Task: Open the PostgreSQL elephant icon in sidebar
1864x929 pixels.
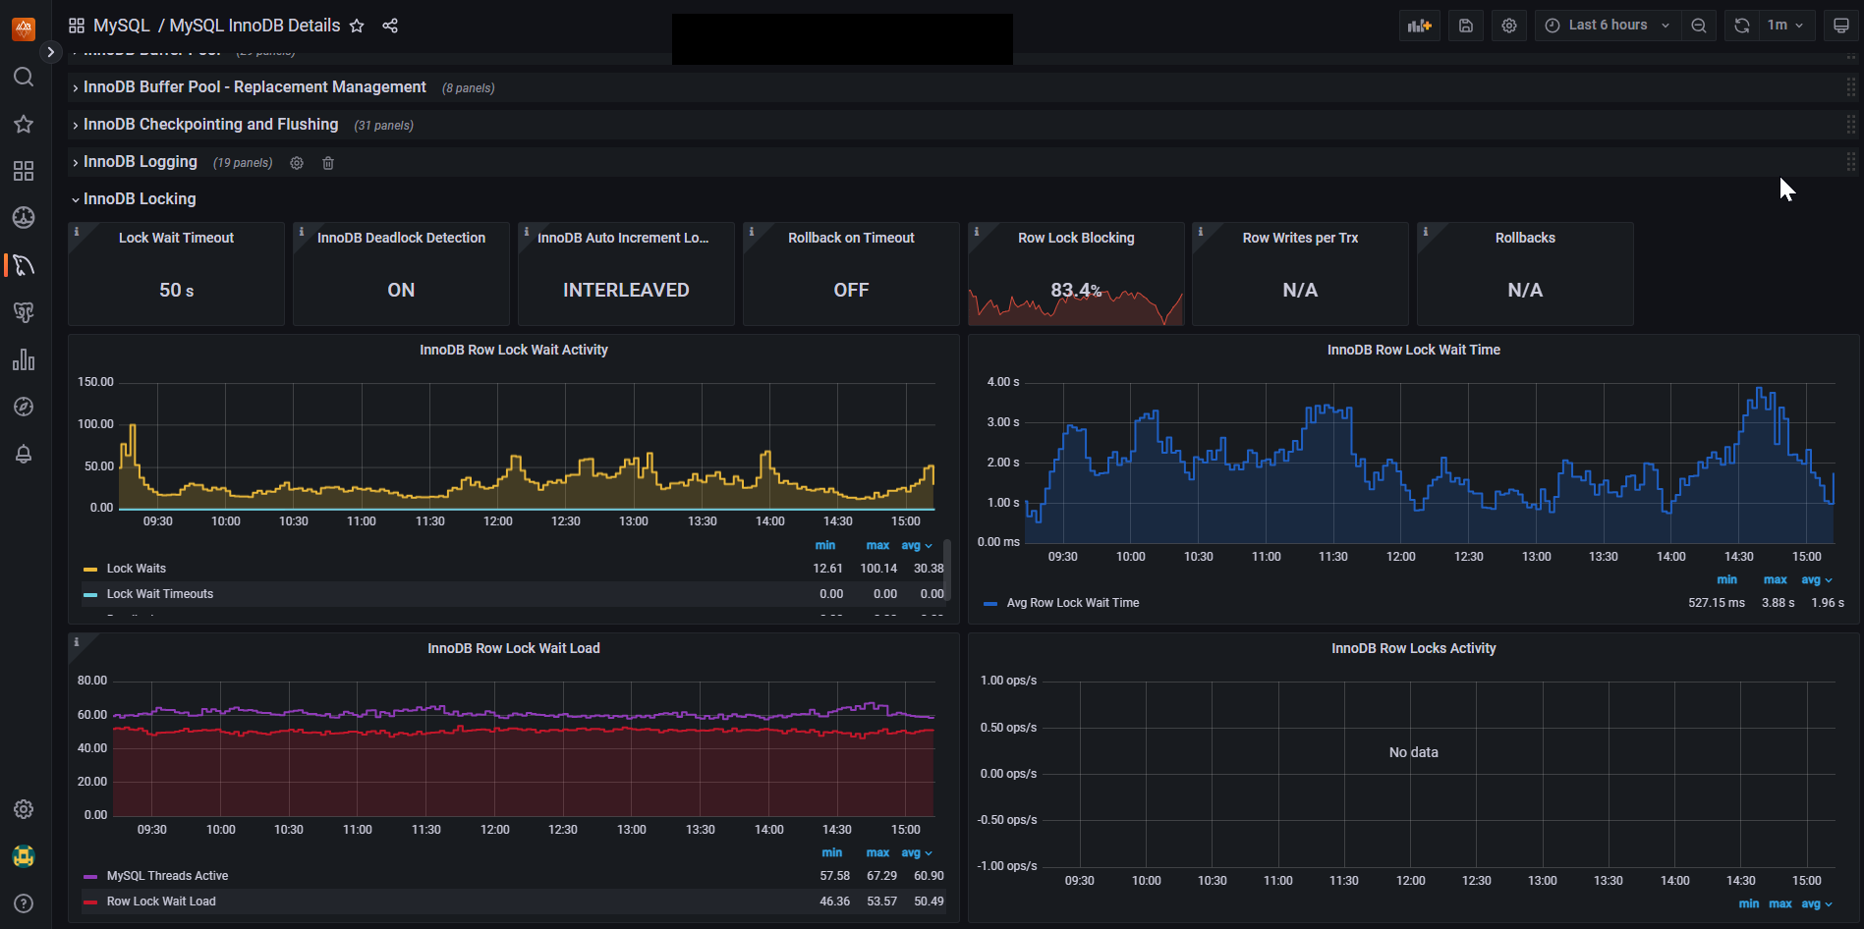Action: [x=24, y=312]
